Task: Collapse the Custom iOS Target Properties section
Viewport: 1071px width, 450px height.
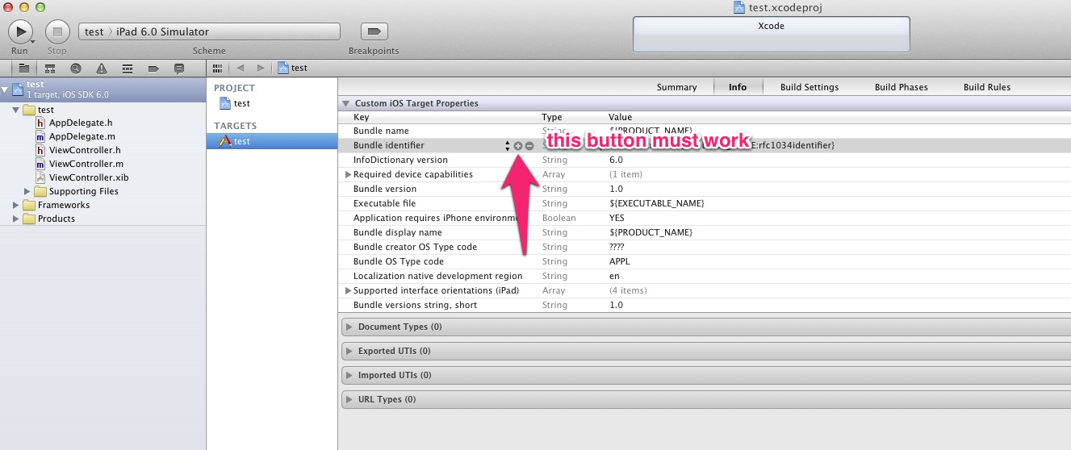Action: [x=346, y=104]
